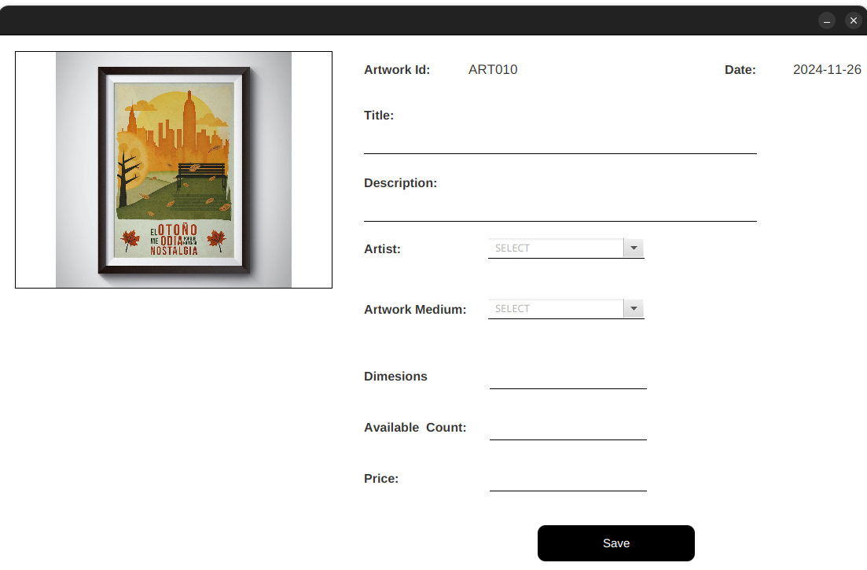Screen dimensions: 867x570
Task: Minimize the artwork form window
Action: point(827,21)
